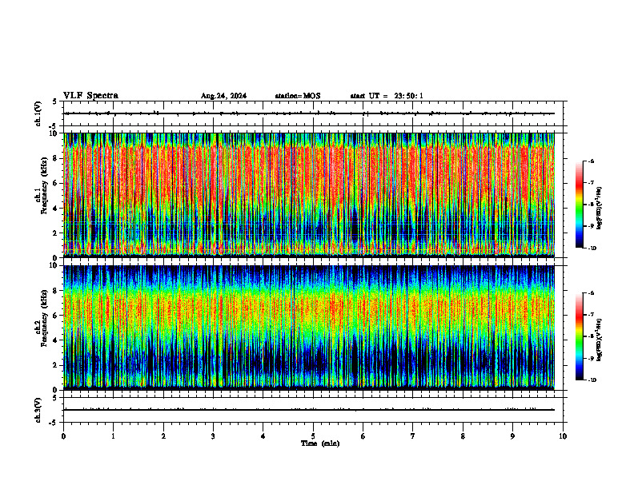Click the ch.3 voltage waveform strip
634x489 pixels.
pos(313,410)
